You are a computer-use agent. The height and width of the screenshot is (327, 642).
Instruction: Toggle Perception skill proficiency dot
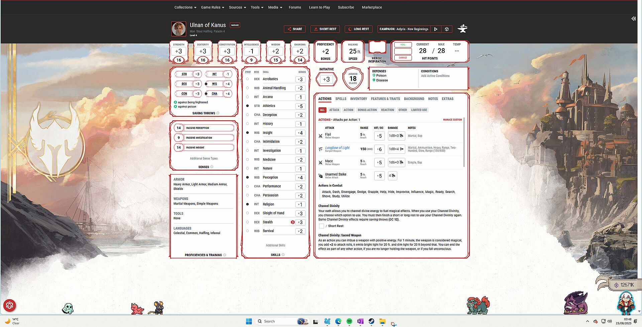point(247,177)
